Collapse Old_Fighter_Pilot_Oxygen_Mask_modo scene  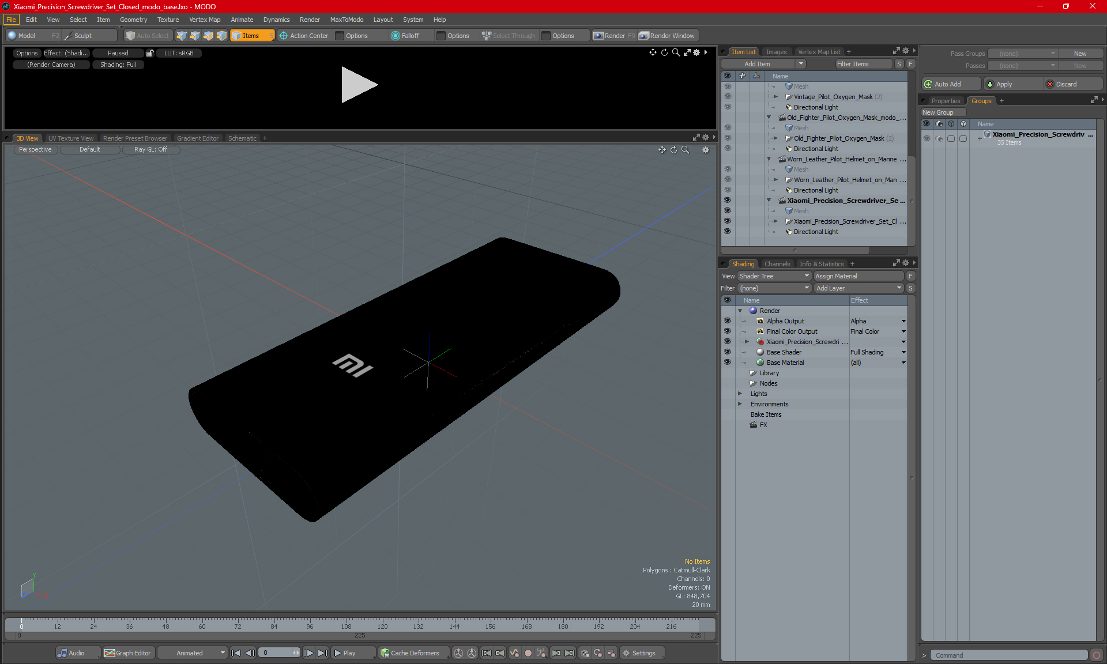coord(769,118)
